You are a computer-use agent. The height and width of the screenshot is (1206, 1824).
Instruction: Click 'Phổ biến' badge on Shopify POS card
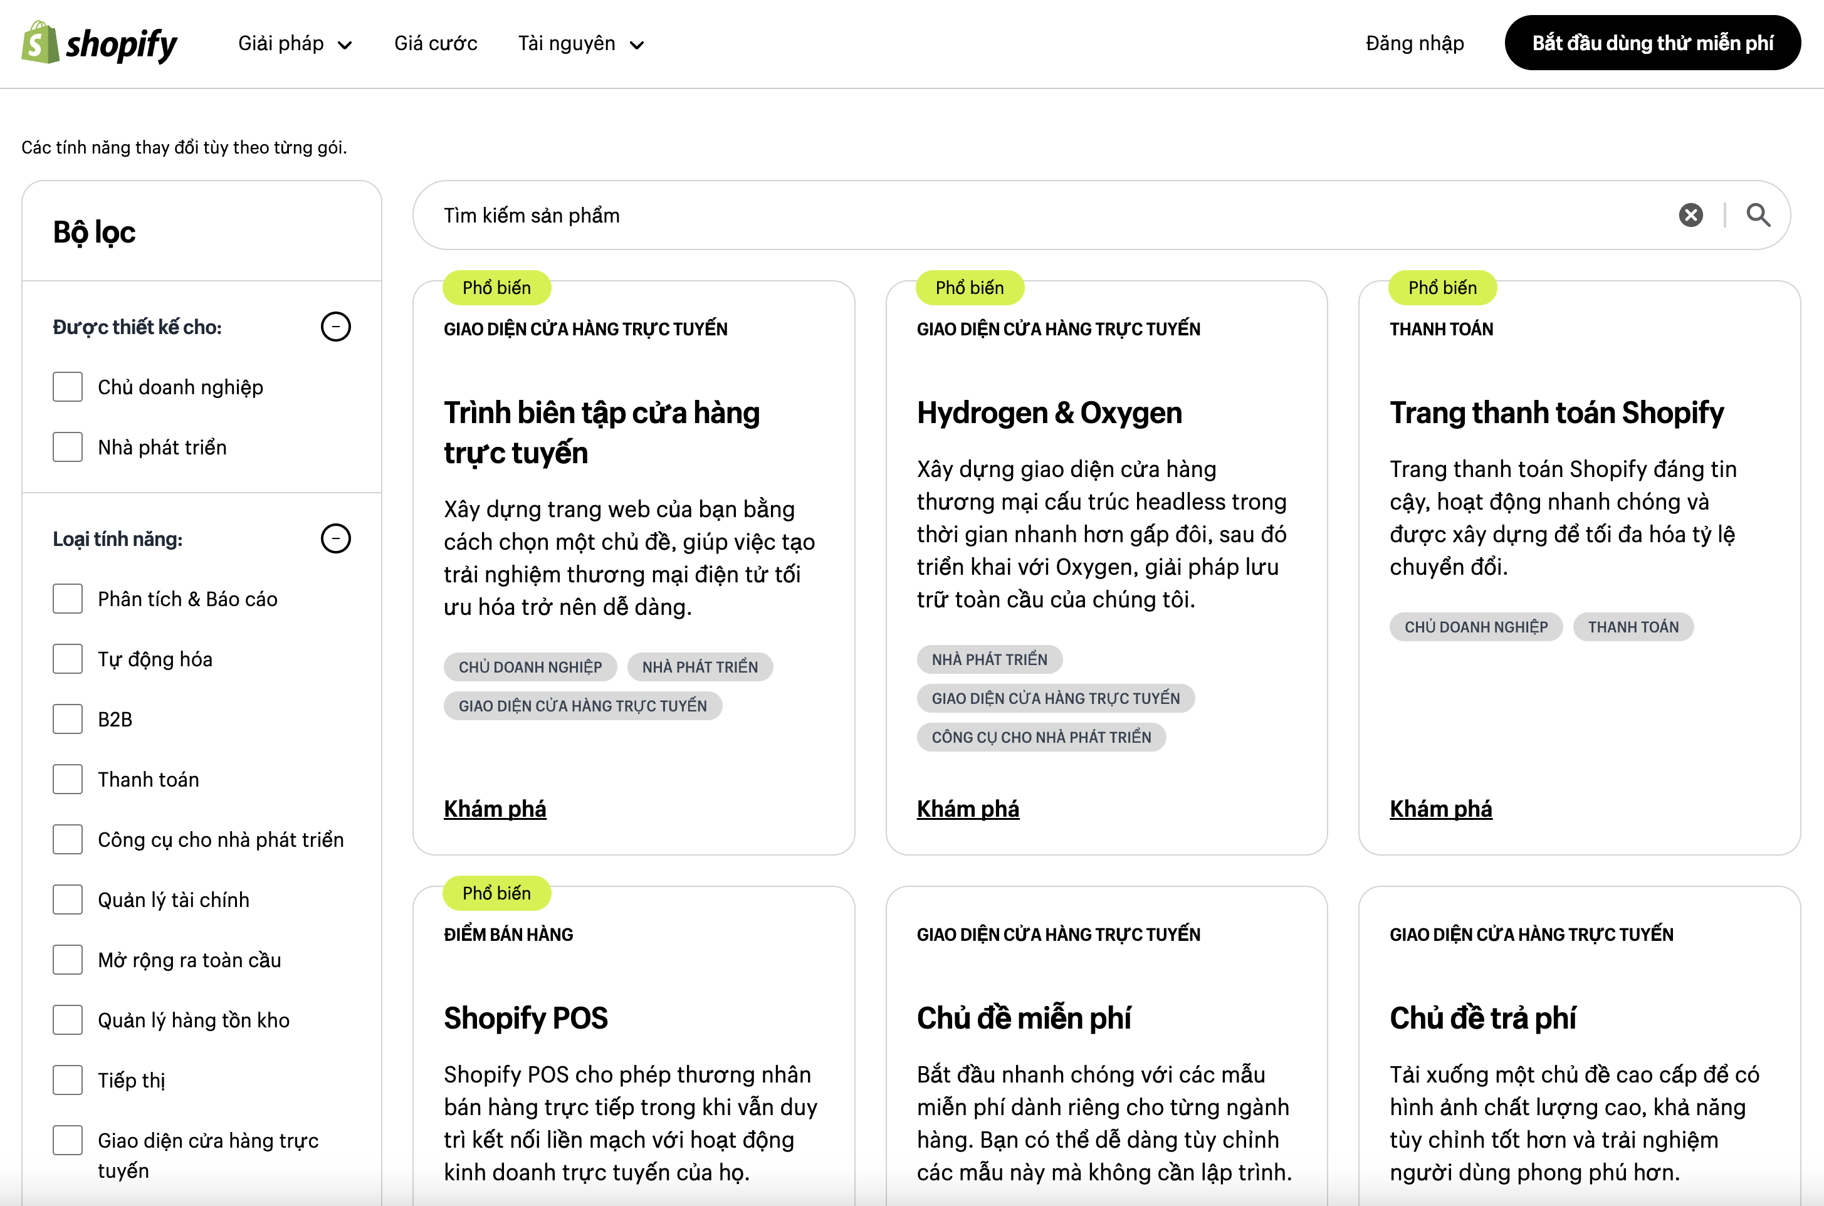[497, 893]
